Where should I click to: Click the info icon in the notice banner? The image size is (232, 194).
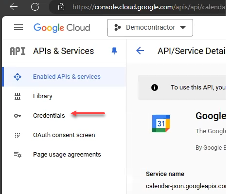coord(155,88)
